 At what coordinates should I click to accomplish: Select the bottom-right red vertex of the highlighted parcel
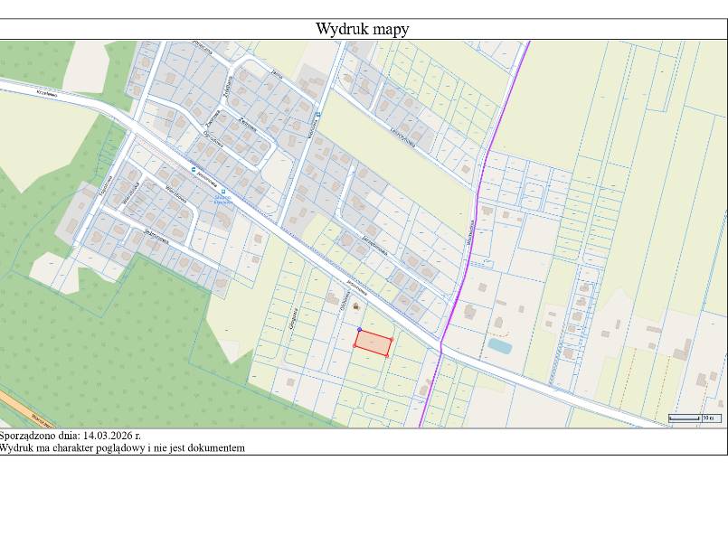pos(387,355)
